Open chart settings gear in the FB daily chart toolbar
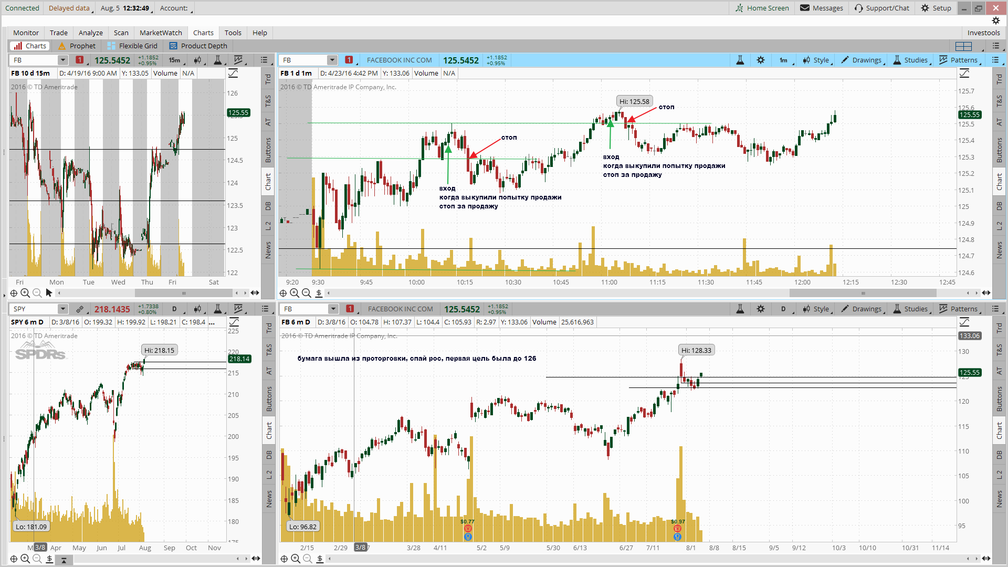Viewport: 1008px width, 567px height. (761, 309)
